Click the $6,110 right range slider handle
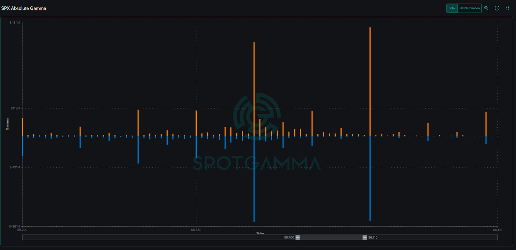Viewport: 516px width, 250px height. point(364,237)
